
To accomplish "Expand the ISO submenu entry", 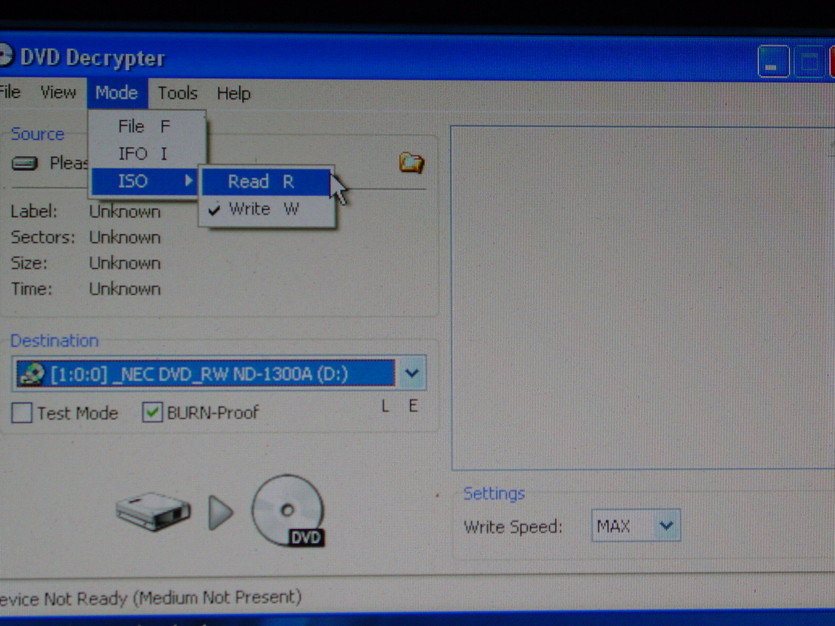I will pos(145,181).
